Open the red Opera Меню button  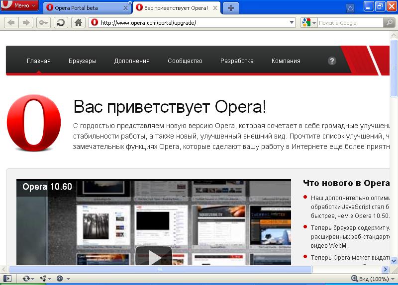tap(19, 5)
